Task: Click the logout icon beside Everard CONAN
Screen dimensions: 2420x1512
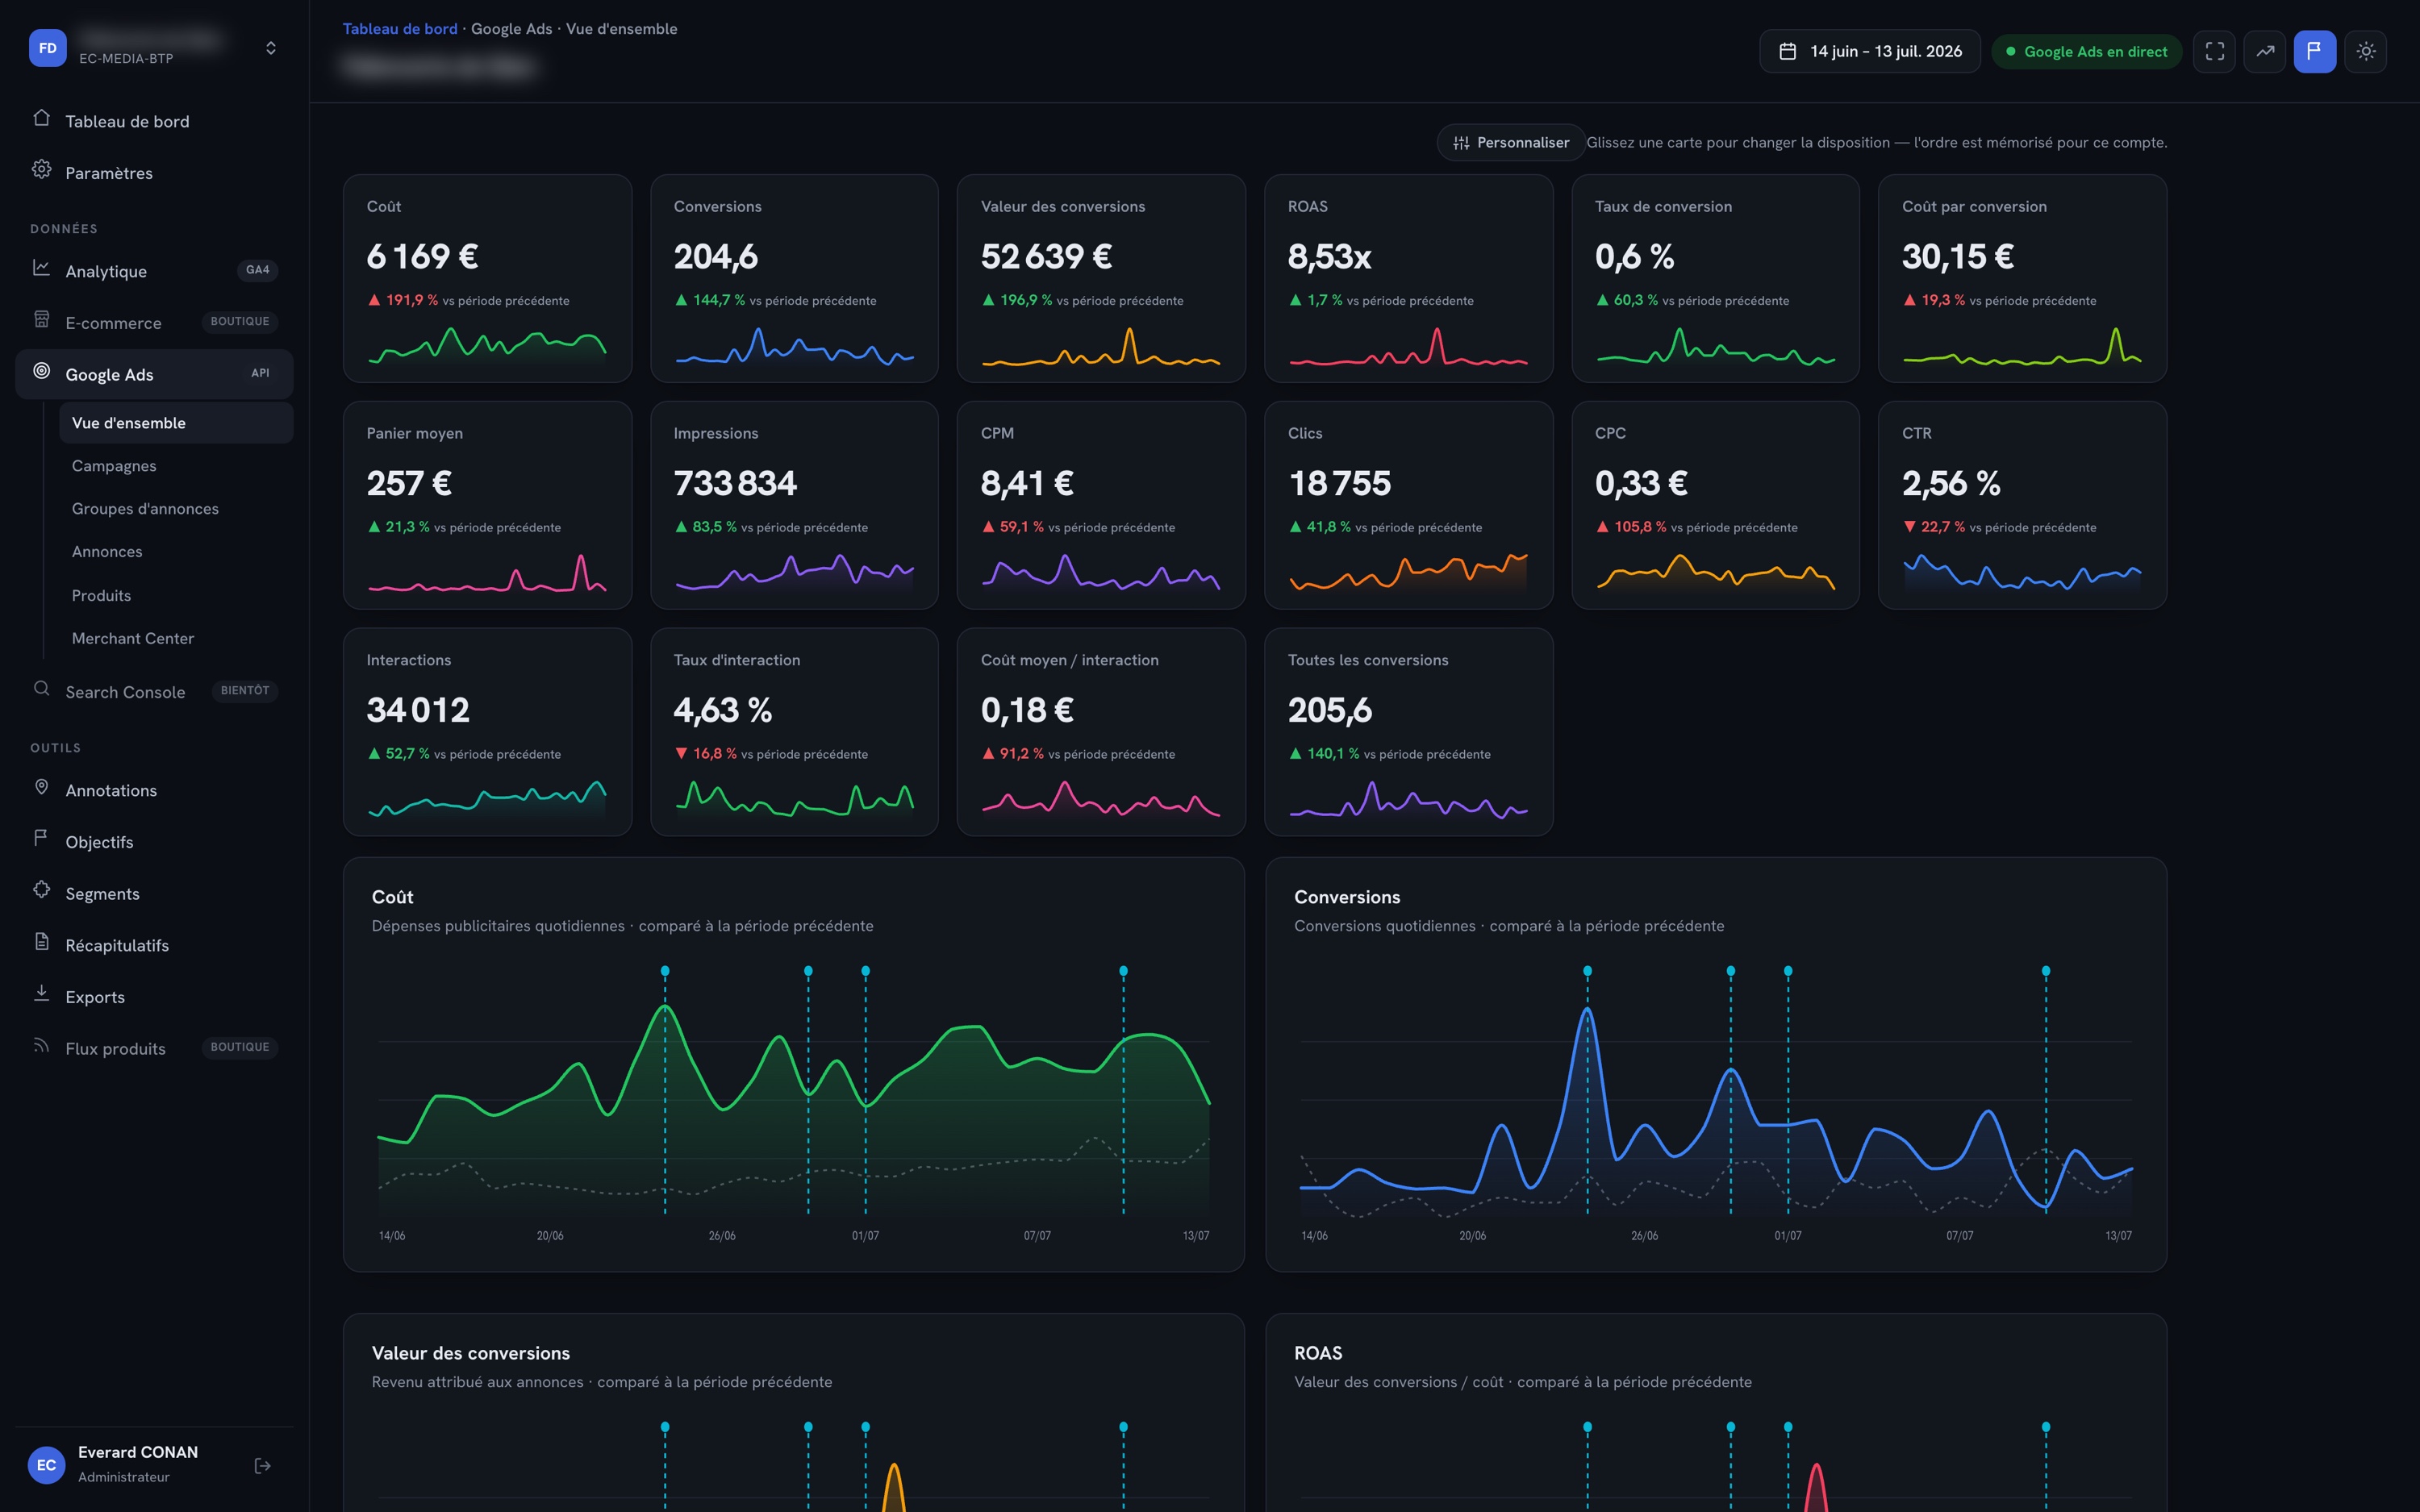Action: click(x=263, y=1465)
